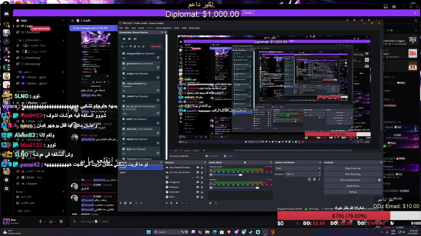Open the Streamlabs recent events feed tab
This screenshot has width=421, height=236.
coord(124,39)
